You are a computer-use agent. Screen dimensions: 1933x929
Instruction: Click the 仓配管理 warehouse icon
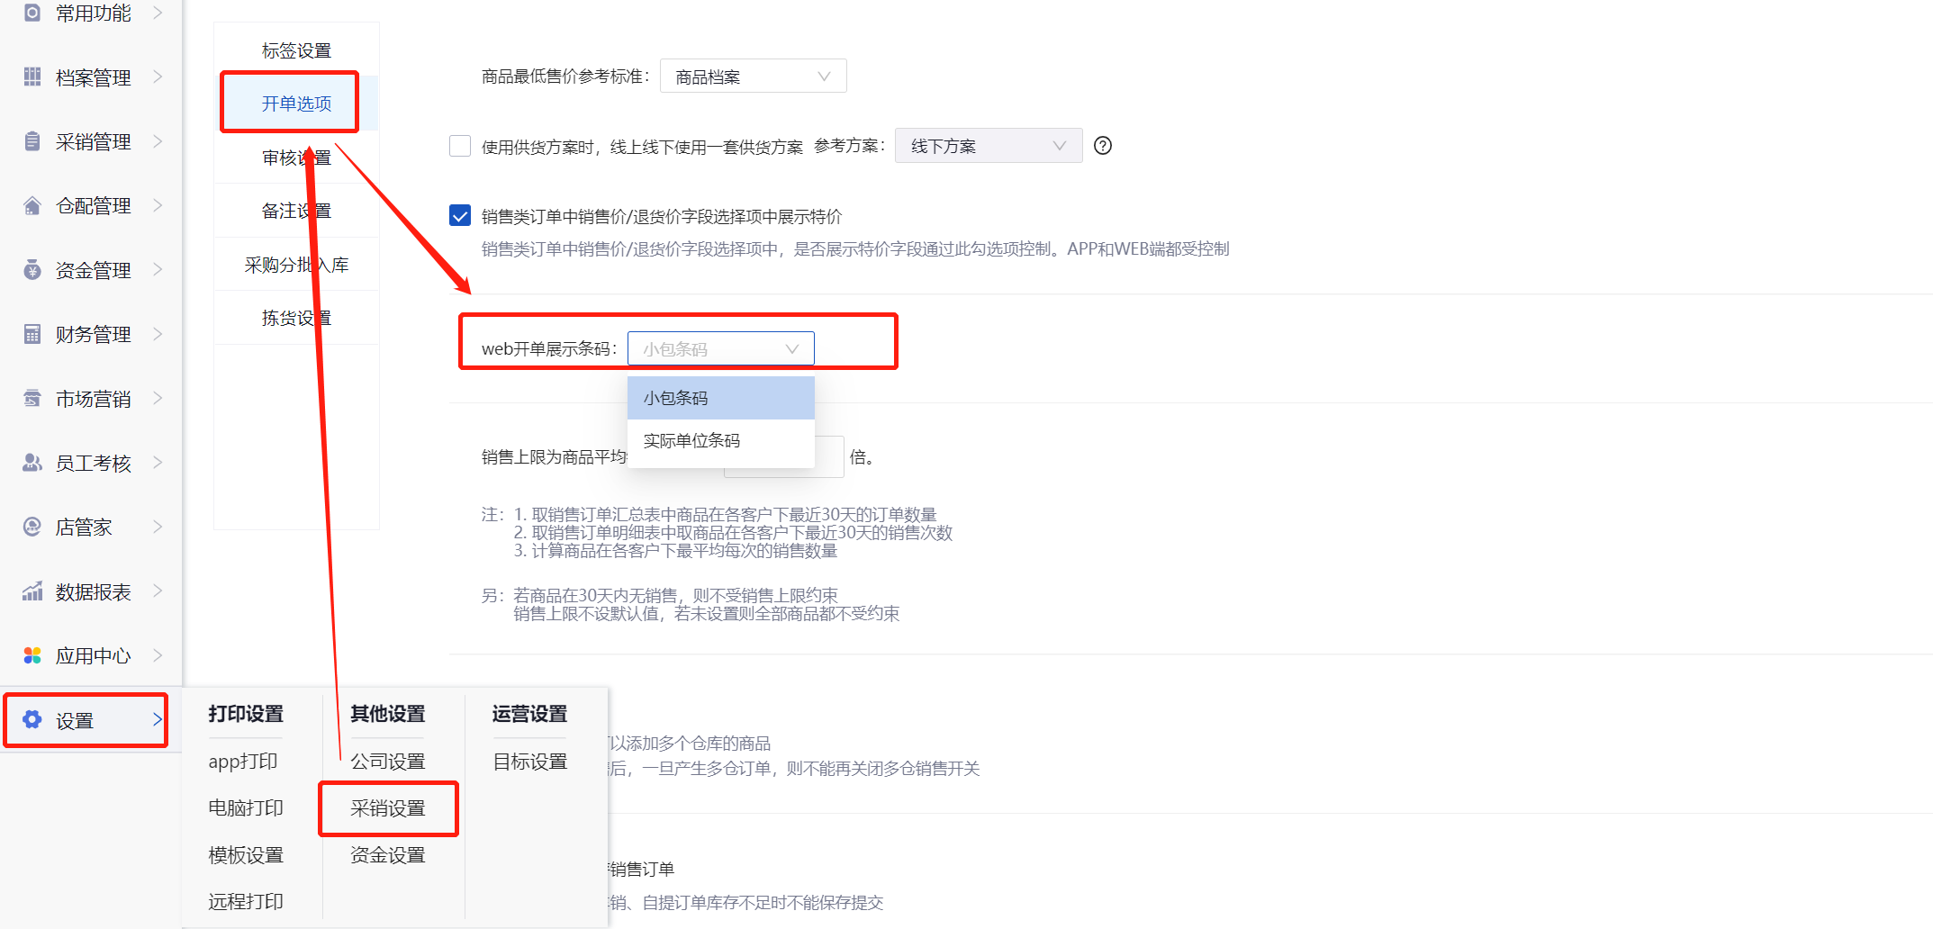[x=32, y=206]
